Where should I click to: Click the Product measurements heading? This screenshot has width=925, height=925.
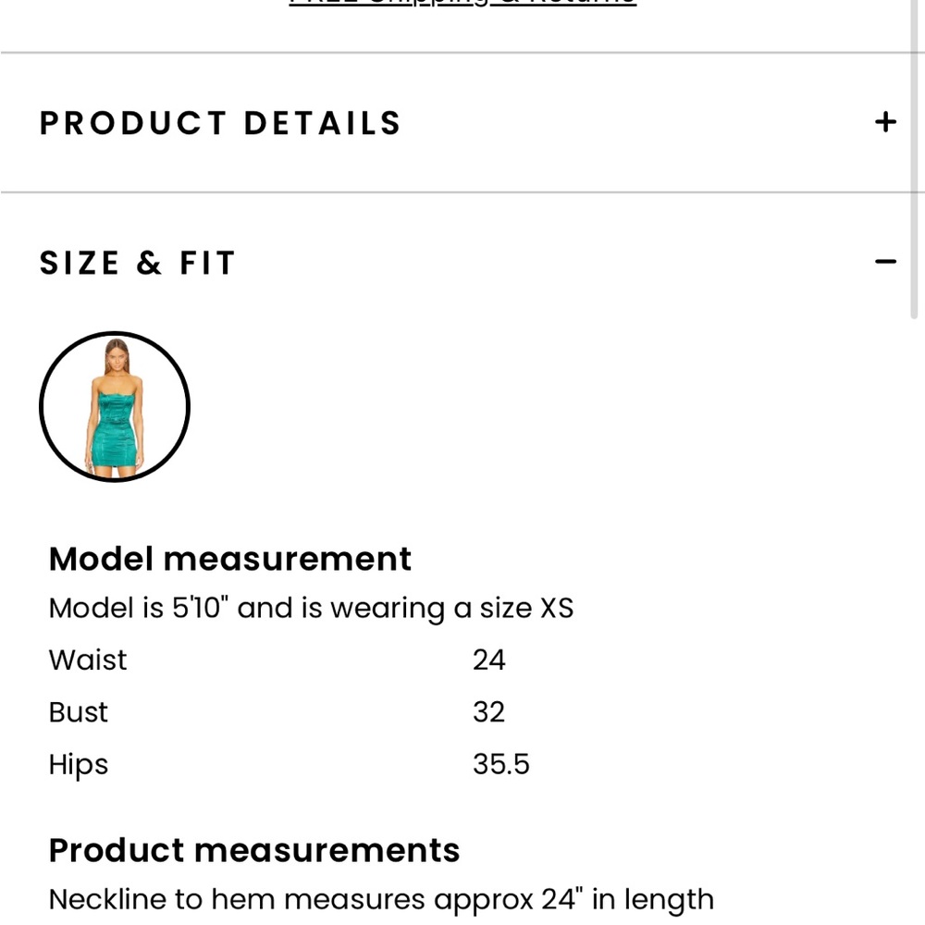[x=253, y=850]
